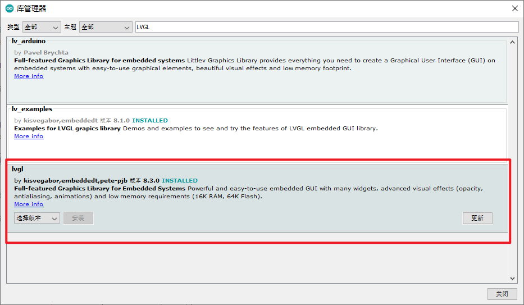This screenshot has height=305, width=524.
Task: Click INSTALLED label next to version 8.1.0
Action: pyautogui.click(x=150, y=120)
